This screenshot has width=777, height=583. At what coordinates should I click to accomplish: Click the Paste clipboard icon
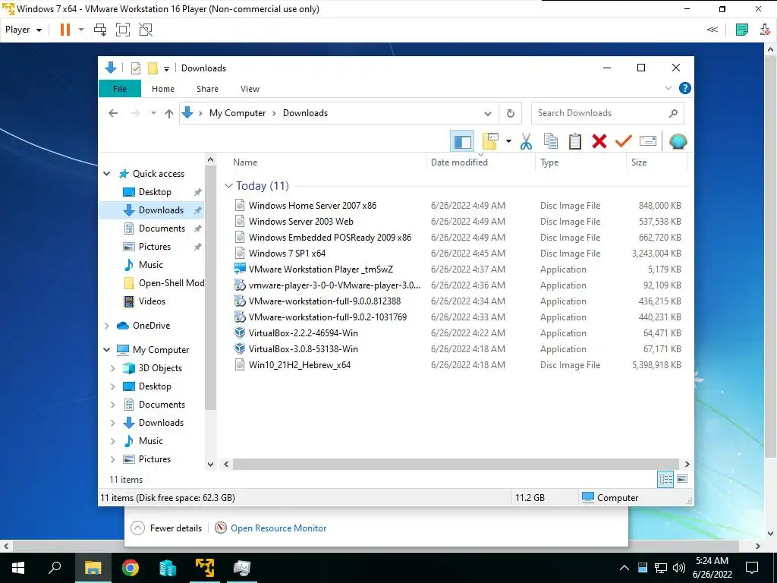tap(575, 142)
